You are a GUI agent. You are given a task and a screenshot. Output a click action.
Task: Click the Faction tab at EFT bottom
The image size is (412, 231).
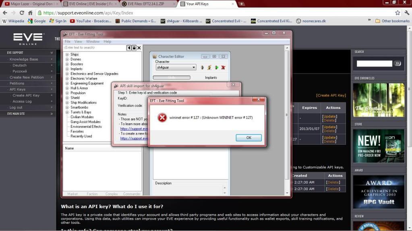click(x=92, y=194)
